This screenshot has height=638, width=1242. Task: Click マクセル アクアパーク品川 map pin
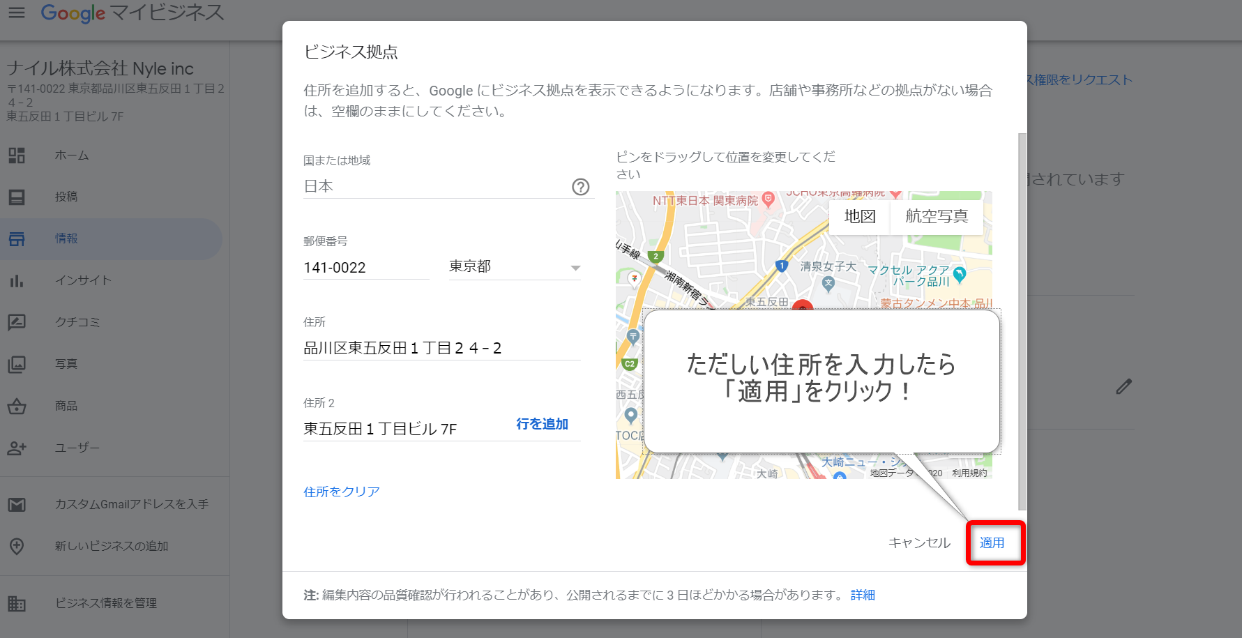(960, 274)
